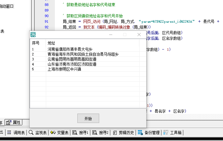Click the 备份管理 database icon

pyautogui.click(x=140, y=133)
